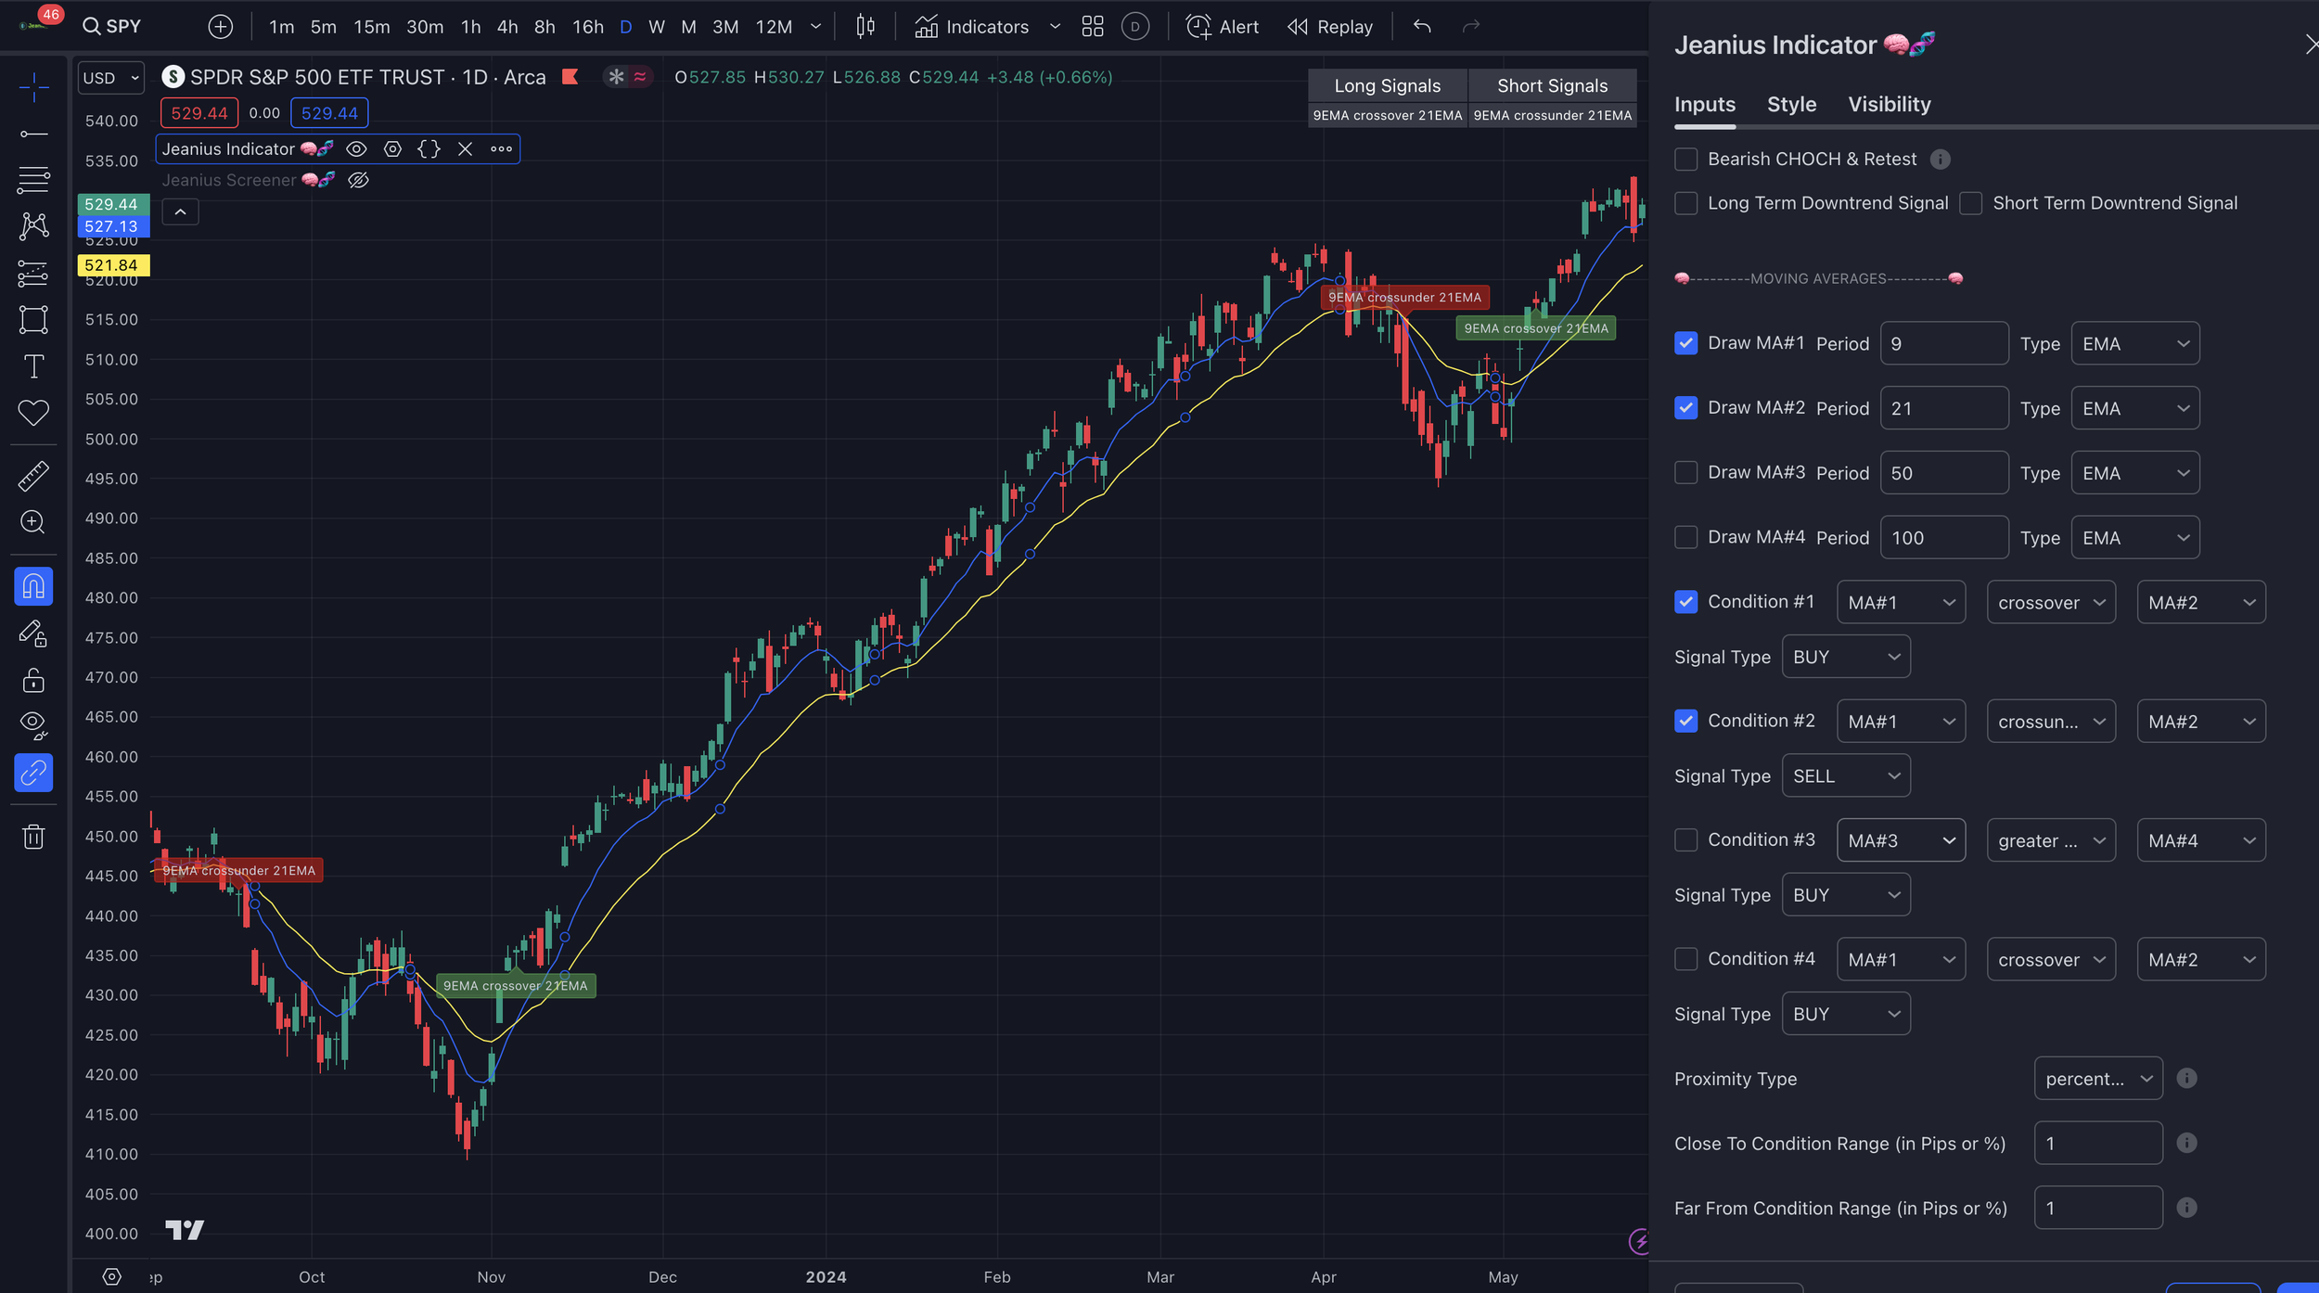The height and width of the screenshot is (1293, 2319).
Task: Open Jeanius Indicator settings gear
Action: [x=392, y=149]
